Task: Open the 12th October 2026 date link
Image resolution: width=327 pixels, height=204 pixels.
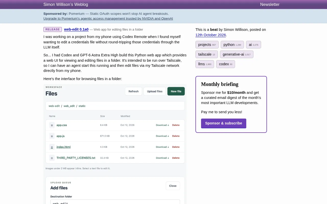Action: coord(211,35)
